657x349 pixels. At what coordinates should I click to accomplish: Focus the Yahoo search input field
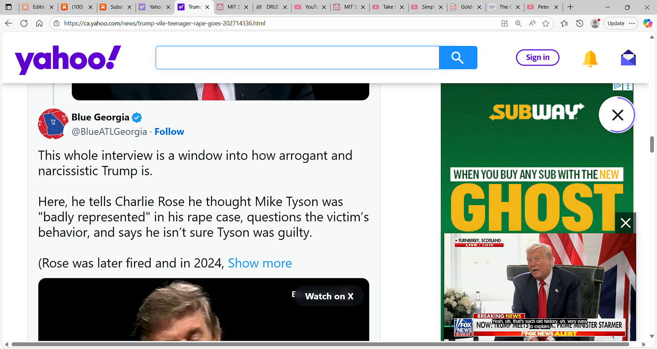(x=297, y=58)
